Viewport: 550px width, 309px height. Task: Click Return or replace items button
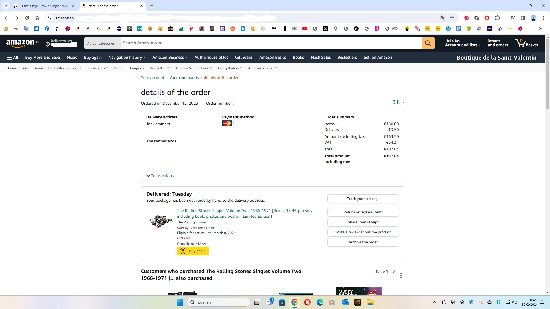tap(363, 212)
